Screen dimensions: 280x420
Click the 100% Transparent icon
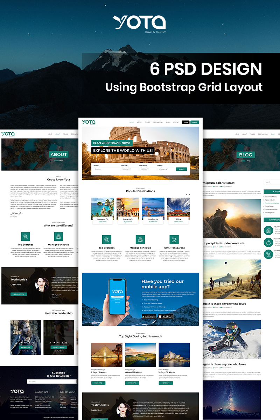coord(174,239)
